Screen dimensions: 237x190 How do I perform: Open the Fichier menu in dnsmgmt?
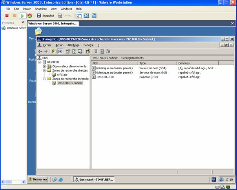pyautogui.click(x=47, y=45)
